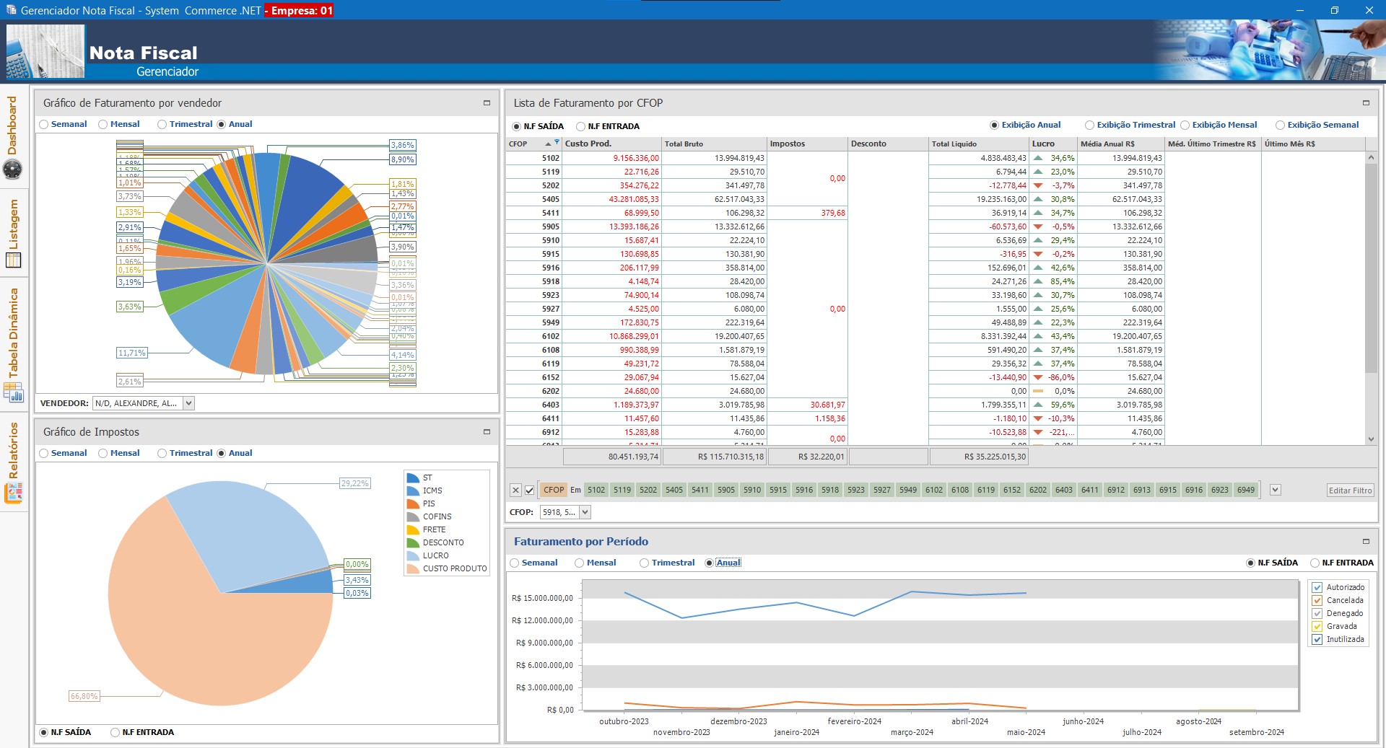Select N.F ENTRADA in CFOP list
This screenshot has width=1386, height=748.
580,127
